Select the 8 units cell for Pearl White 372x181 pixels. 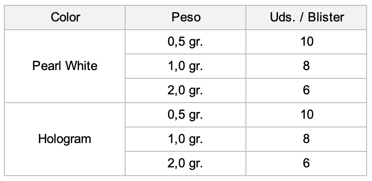(x=307, y=66)
